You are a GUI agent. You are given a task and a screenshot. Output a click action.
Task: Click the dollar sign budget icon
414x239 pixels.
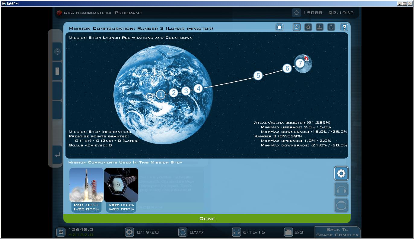point(61,232)
